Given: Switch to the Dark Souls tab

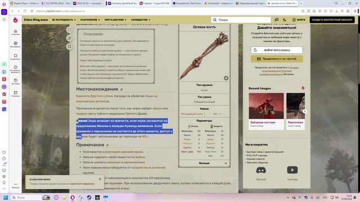Looking at the screenshot, I should click(187, 3).
